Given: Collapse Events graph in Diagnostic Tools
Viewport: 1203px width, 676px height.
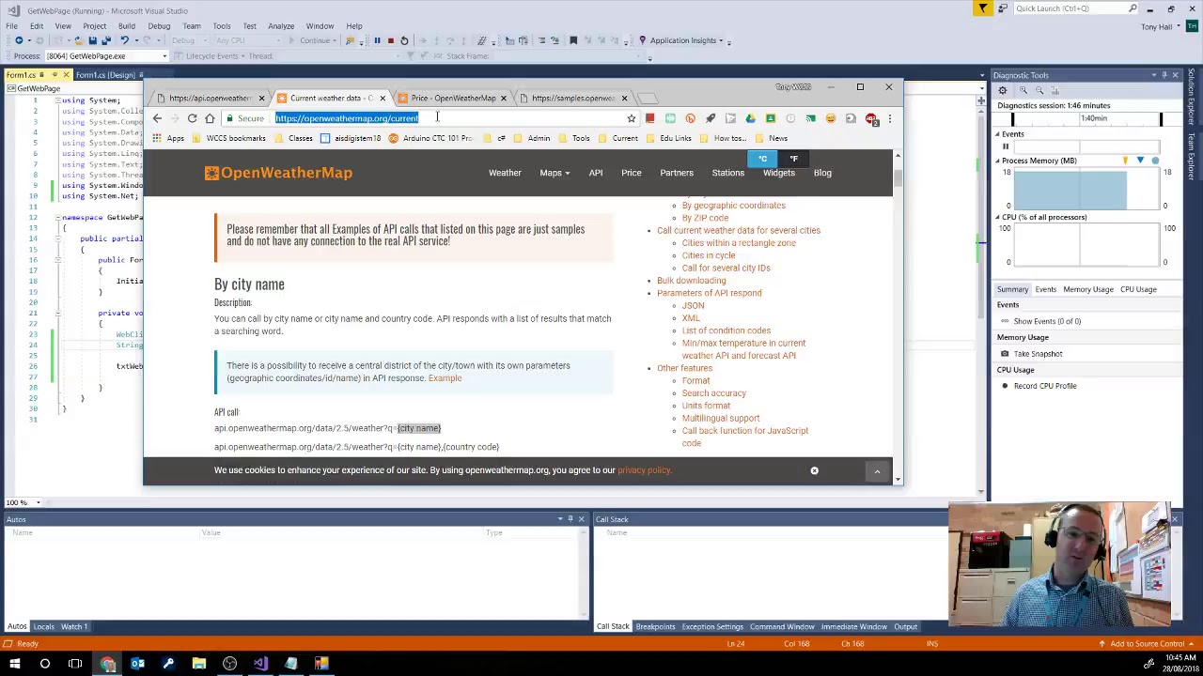Looking at the screenshot, I should click(998, 134).
